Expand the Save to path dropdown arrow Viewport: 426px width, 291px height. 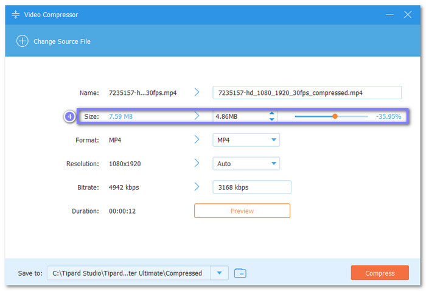tap(219, 273)
